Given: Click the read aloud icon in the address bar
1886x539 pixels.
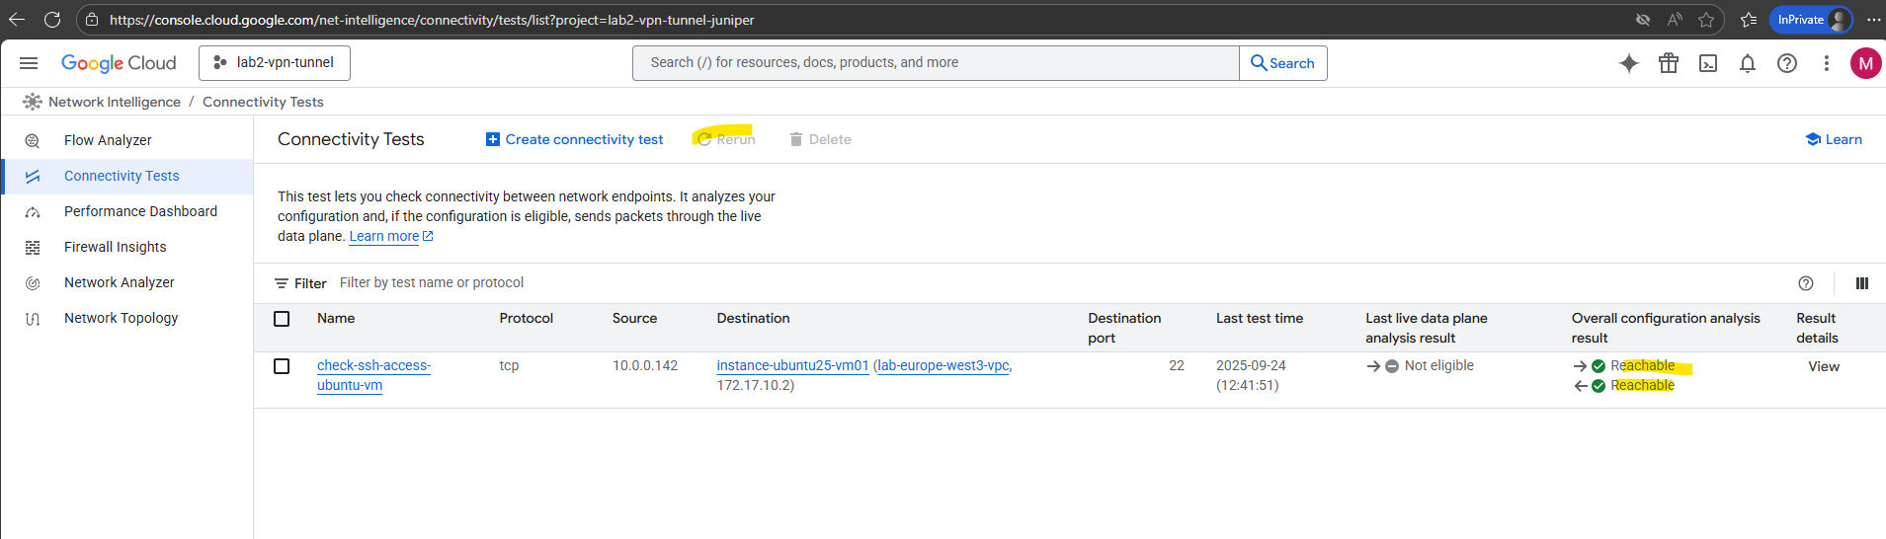Looking at the screenshot, I should (1675, 20).
